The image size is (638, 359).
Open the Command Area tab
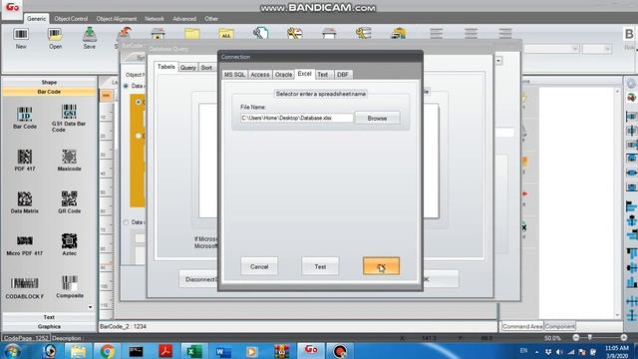pos(522,326)
